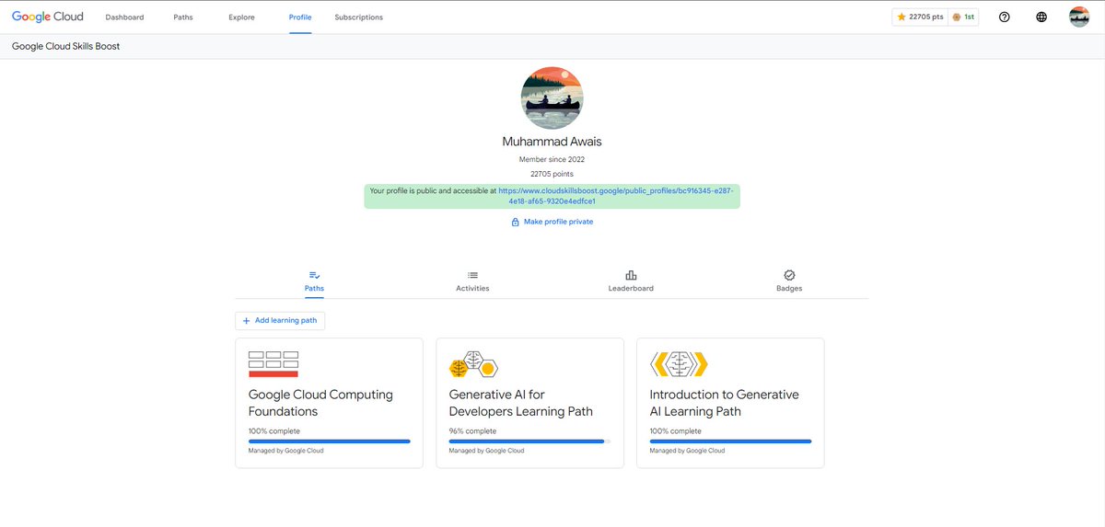Click the 96% complete progress bar
The width and height of the screenshot is (1105, 527).
tap(529, 441)
